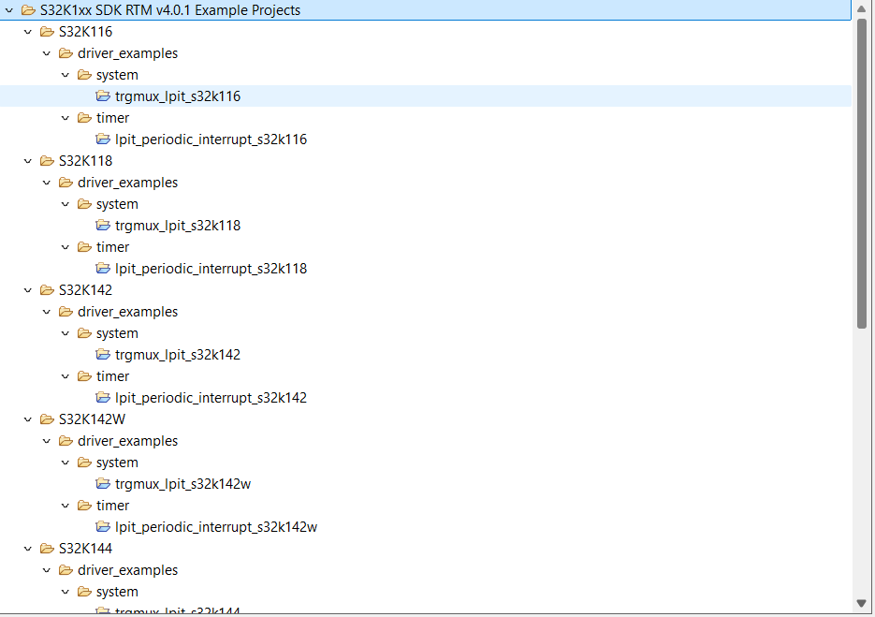Select the lpit_periodic_interrupt_s32k142w project
This screenshot has height=617, width=875.
(215, 526)
